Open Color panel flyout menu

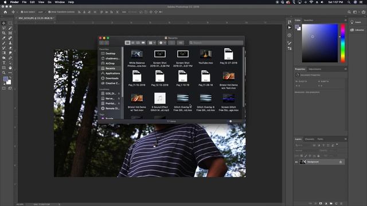coord(345,21)
